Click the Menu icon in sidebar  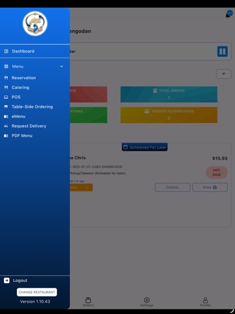click(x=6, y=66)
